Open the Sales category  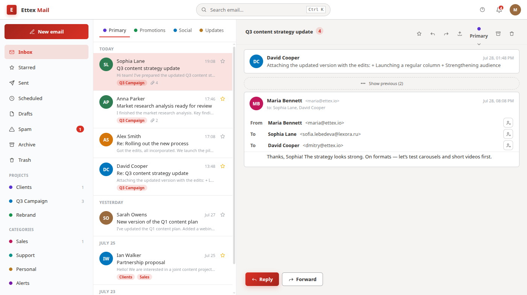tap(46, 241)
